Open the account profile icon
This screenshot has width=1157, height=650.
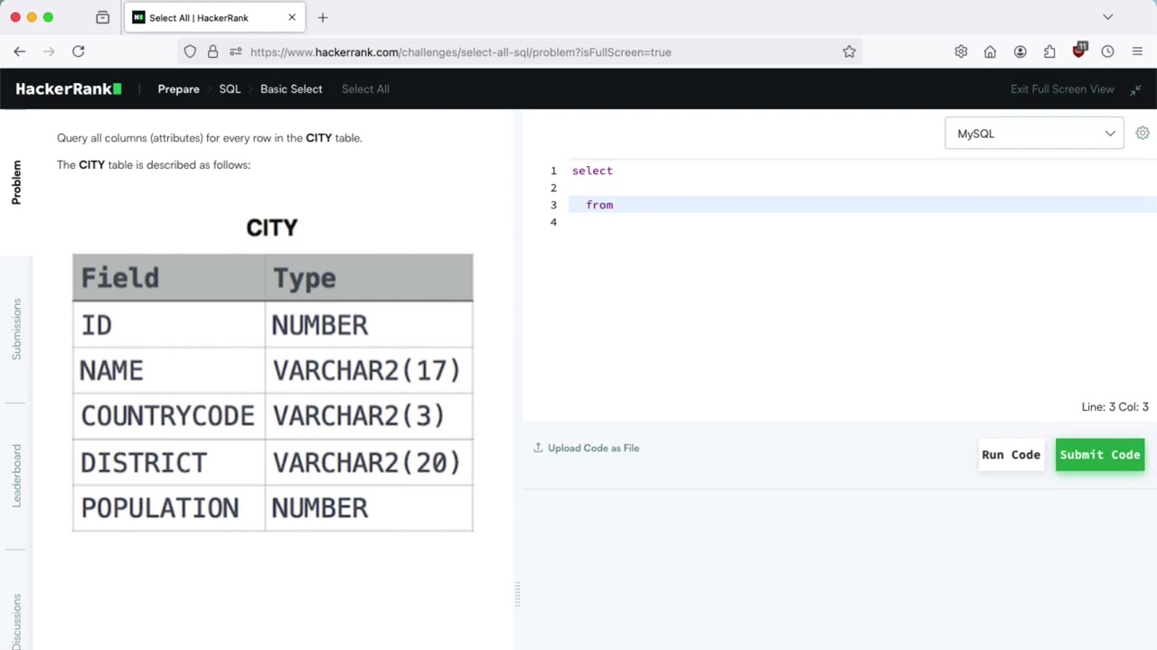point(1020,51)
